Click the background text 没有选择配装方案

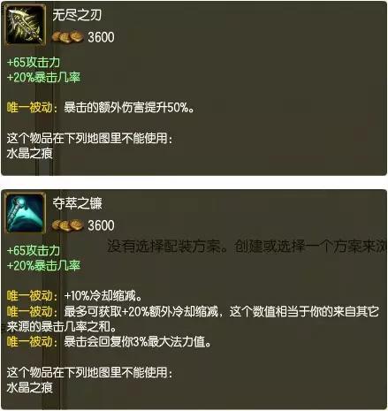point(164,247)
